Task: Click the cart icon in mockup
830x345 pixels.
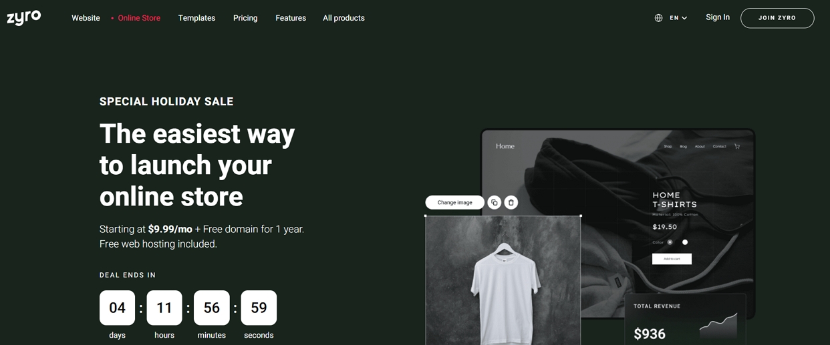Action: pyautogui.click(x=737, y=146)
